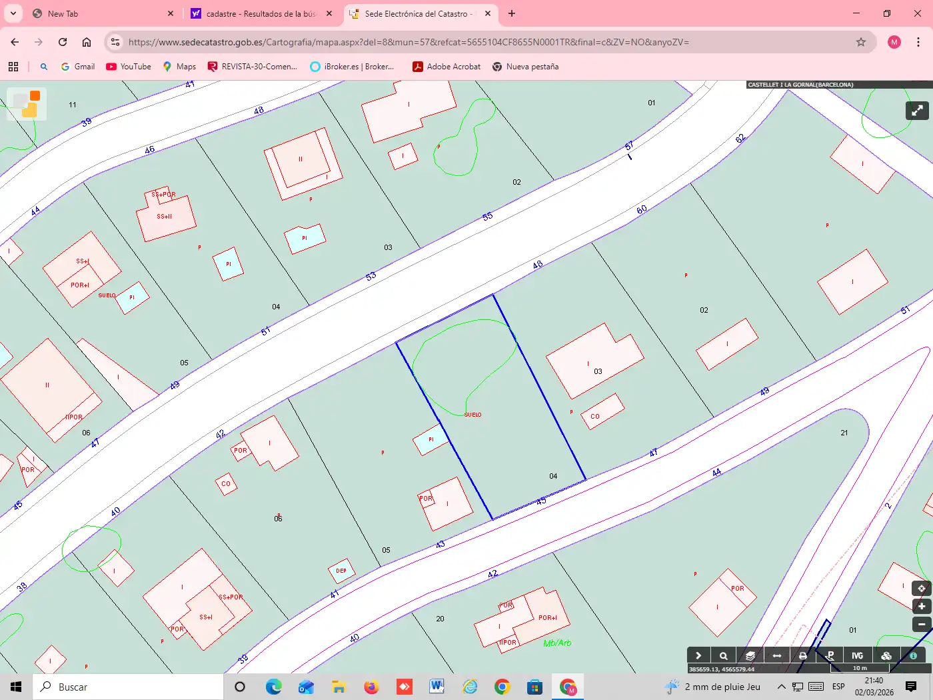Screen dimensions: 933x700
Task: Open the weather widget showing pluie Jeu
Action: (x=712, y=687)
